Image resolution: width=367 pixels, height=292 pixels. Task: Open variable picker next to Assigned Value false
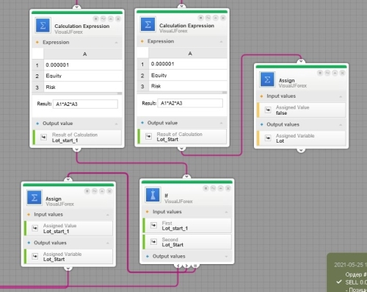(268, 110)
